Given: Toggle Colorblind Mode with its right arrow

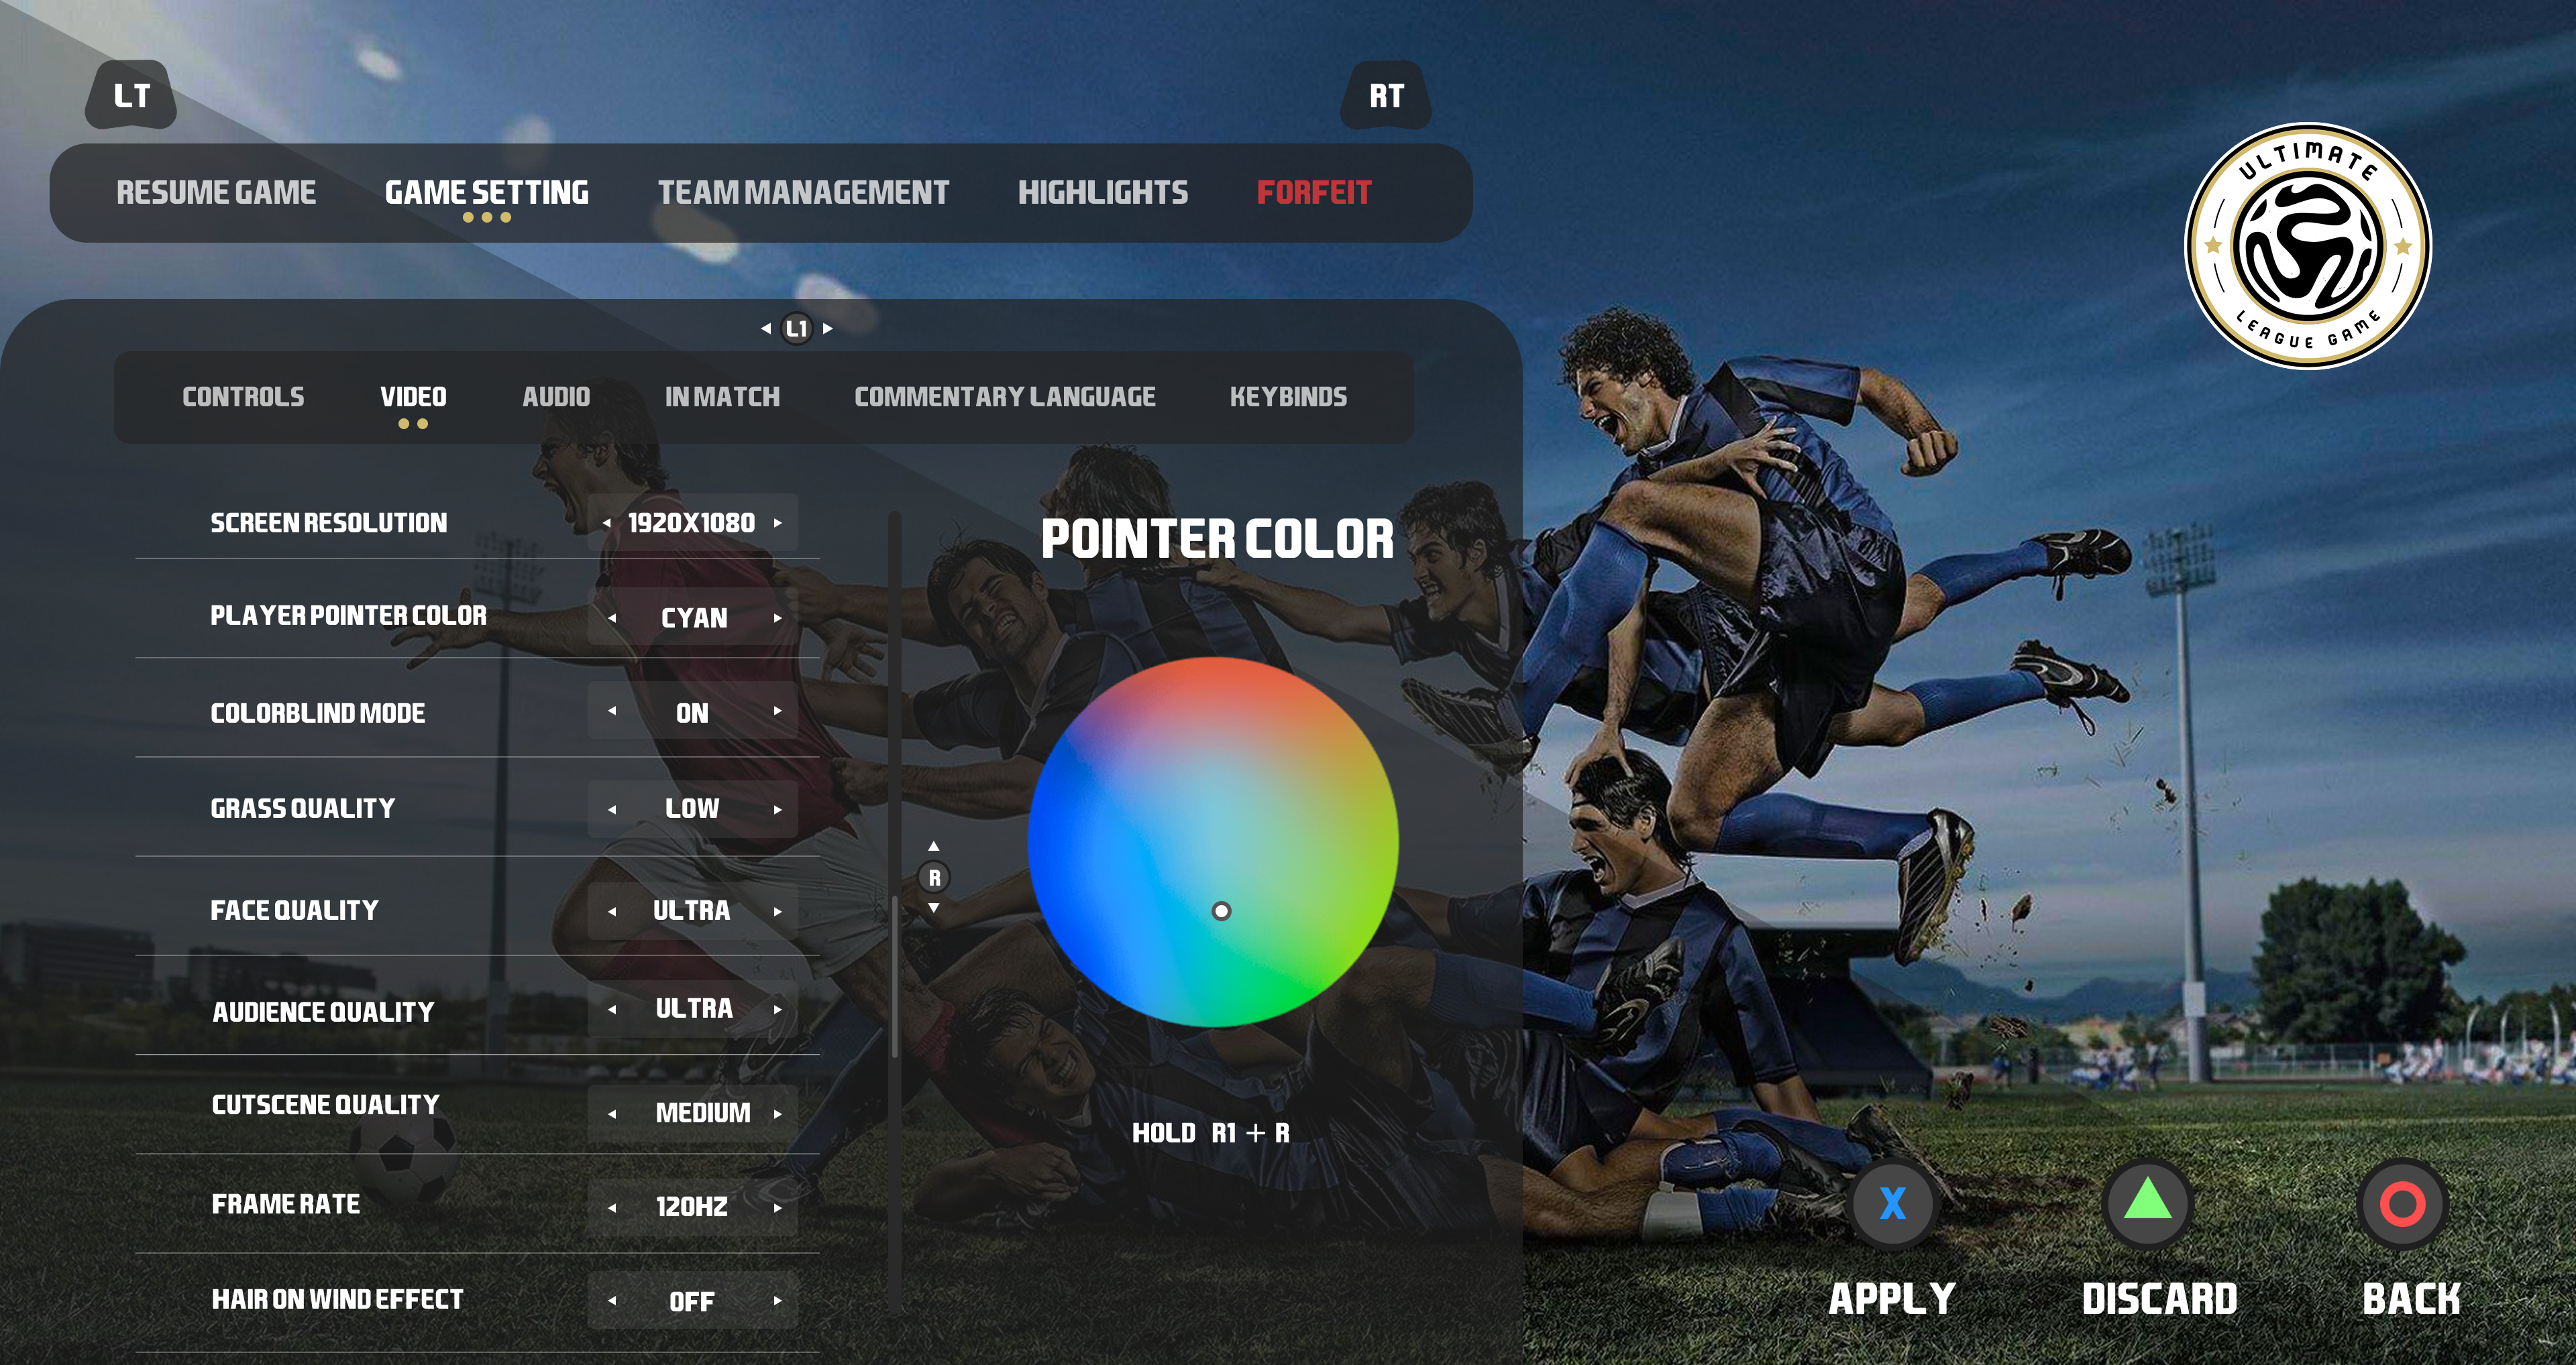Looking at the screenshot, I should point(778,711).
